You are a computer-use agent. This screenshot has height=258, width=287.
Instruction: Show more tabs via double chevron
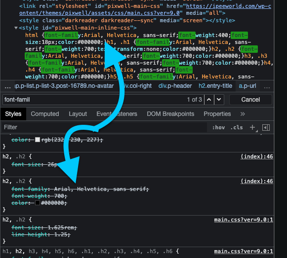[243, 114]
